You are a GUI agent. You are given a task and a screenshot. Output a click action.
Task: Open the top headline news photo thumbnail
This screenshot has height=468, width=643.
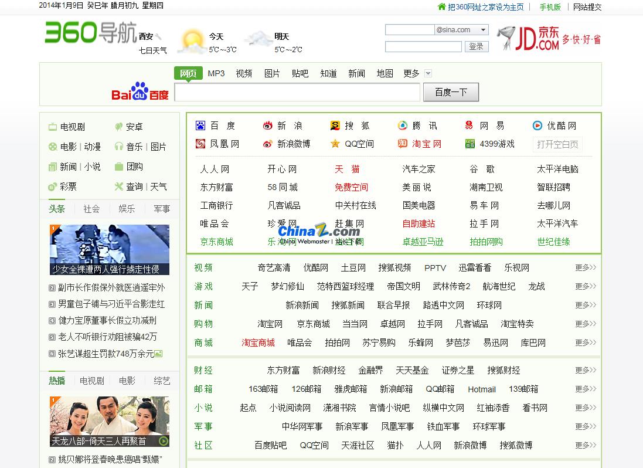click(110, 249)
